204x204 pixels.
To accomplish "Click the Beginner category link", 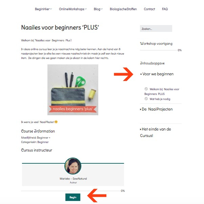I will point(43,142).
